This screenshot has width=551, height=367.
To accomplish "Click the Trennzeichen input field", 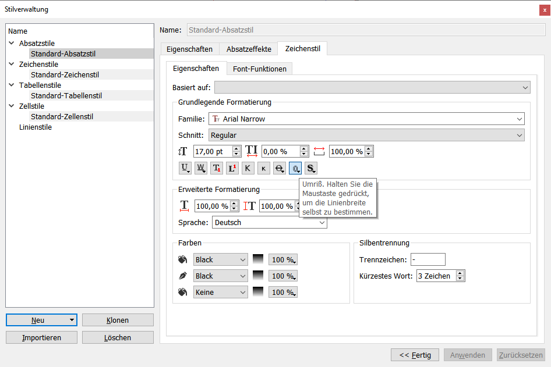I will (428, 259).
